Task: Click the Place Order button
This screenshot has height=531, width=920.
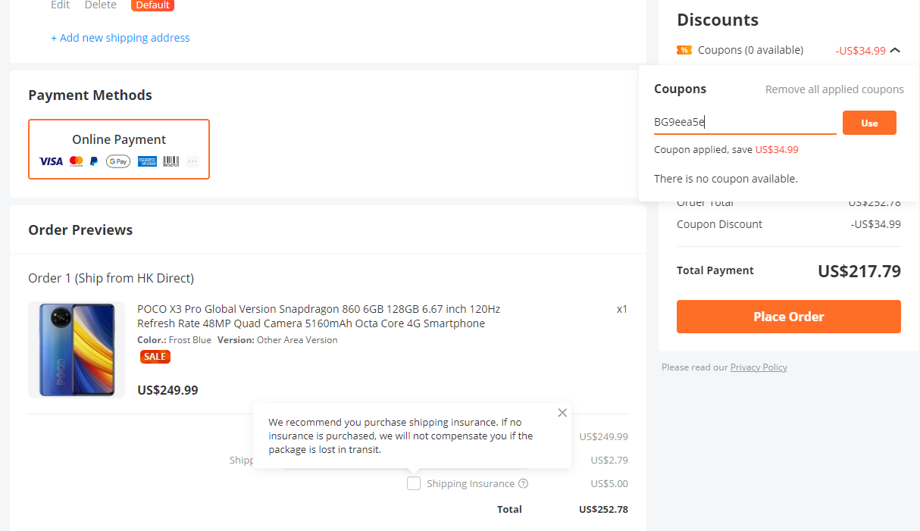Action: tap(788, 317)
